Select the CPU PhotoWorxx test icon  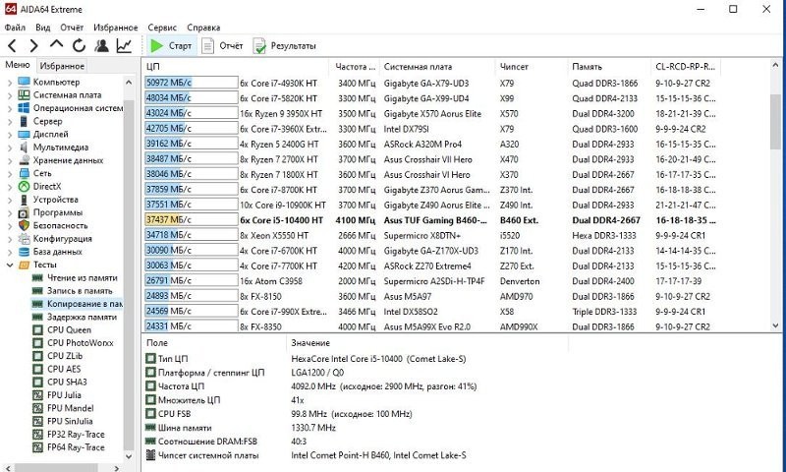coord(37,342)
